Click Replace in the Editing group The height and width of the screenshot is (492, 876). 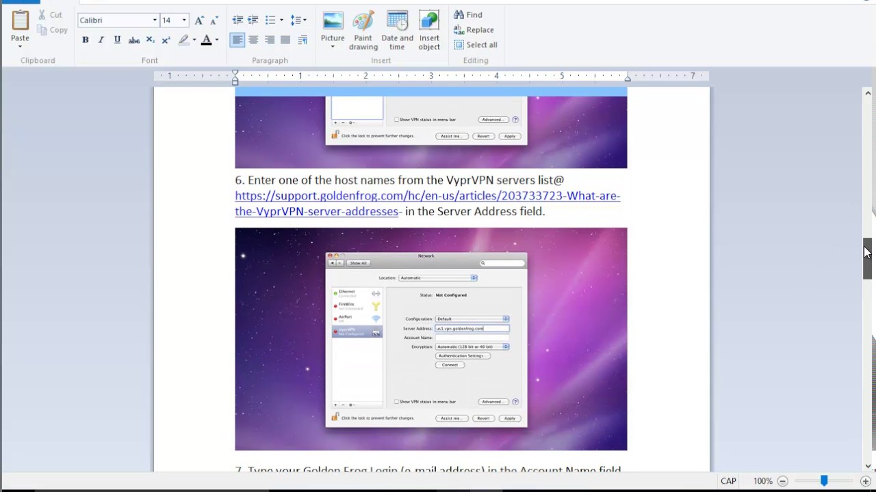pyautogui.click(x=474, y=29)
